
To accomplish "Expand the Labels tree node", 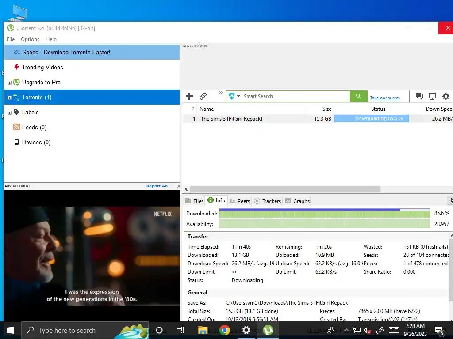I will 9,113.
